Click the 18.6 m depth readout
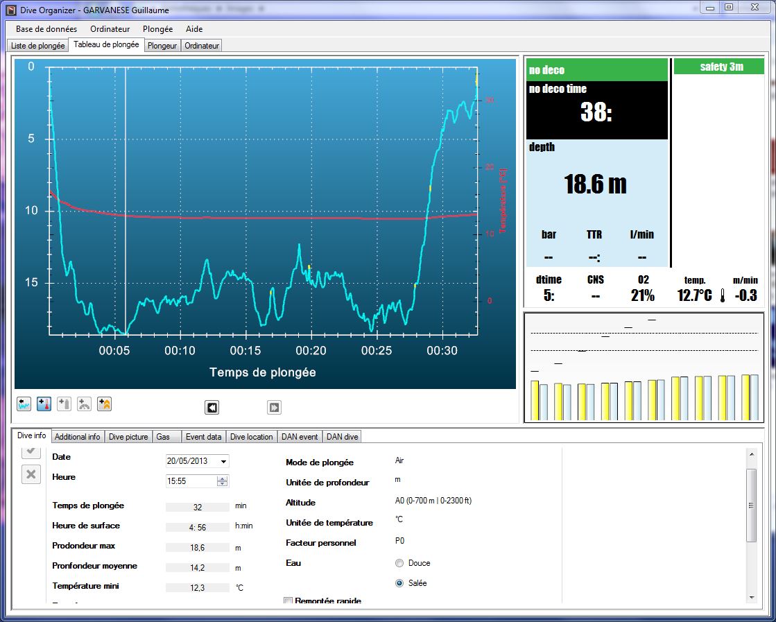This screenshot has width=776, height=622. (x=596, y=184)
